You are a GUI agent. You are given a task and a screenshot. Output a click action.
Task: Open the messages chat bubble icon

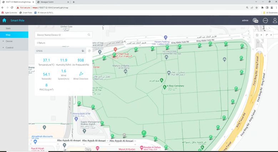(x=265, y=20)
